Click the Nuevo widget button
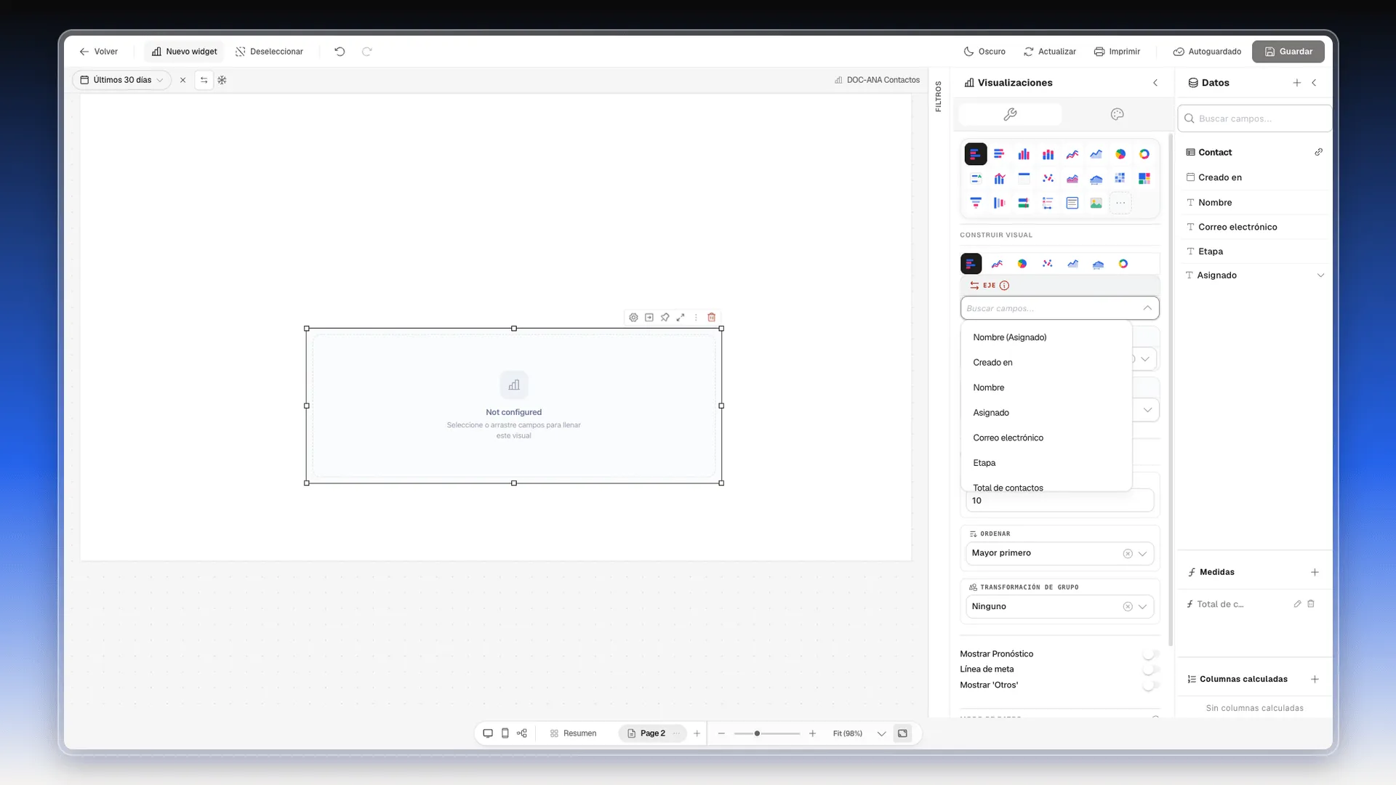This screenshot has width=1396, height=785. (185, 52)
